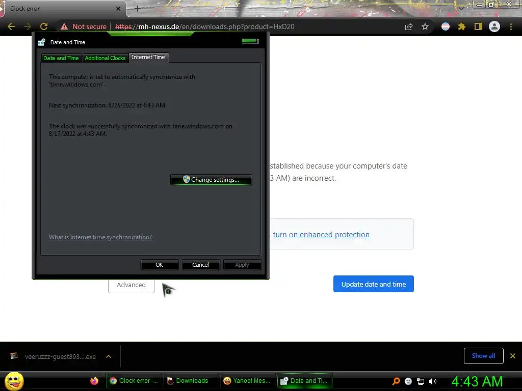
Task: Click the address bar URL
Action: 205,26
